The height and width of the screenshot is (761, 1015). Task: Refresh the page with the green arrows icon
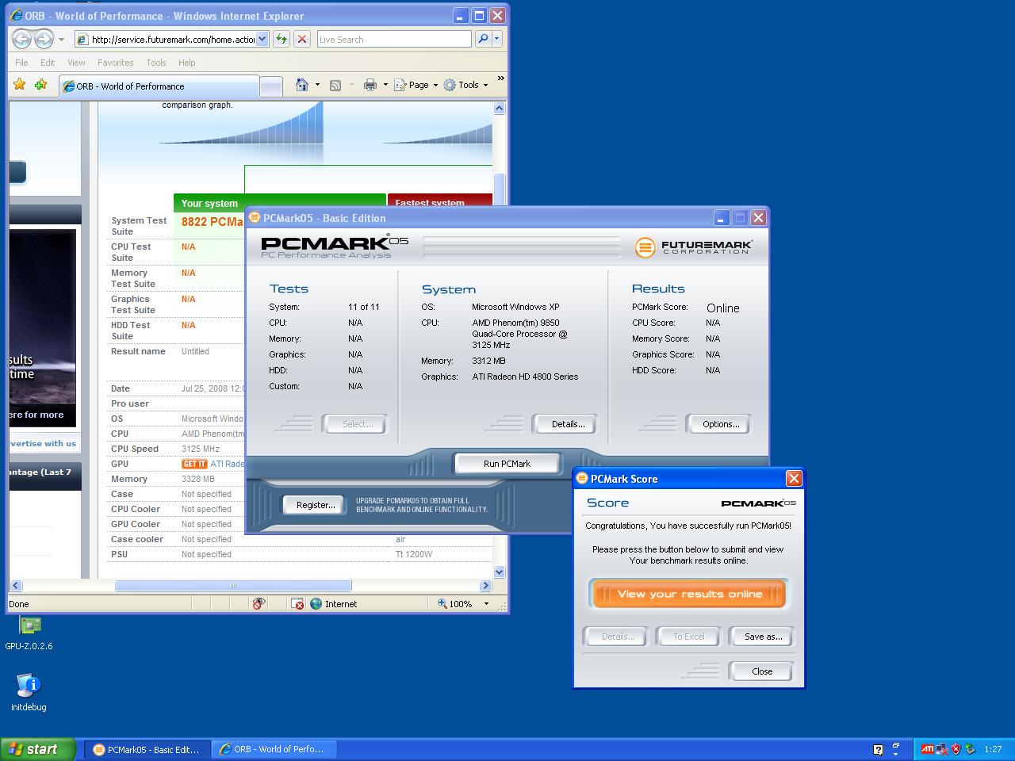282,39
